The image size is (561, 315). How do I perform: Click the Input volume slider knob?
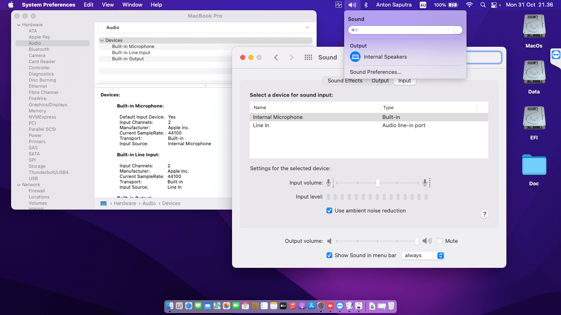(x=377, y=183)
